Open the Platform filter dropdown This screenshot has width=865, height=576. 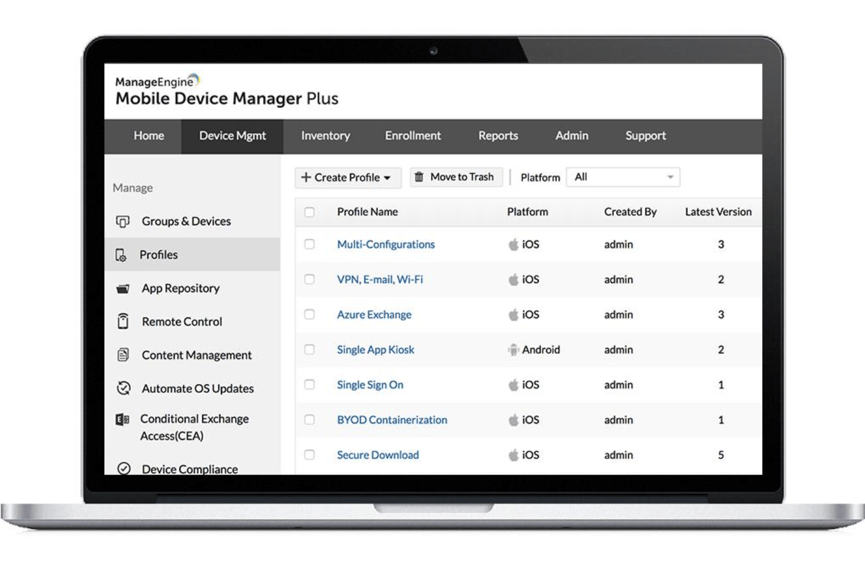(x=623, y=177)
